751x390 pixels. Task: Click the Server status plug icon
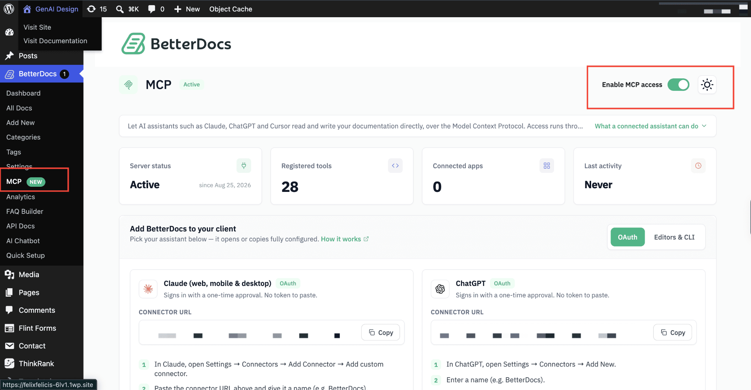(x=244, y=166)
